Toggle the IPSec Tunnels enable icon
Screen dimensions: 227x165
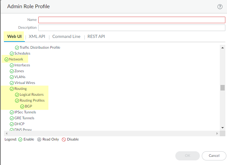coord(12,112)
